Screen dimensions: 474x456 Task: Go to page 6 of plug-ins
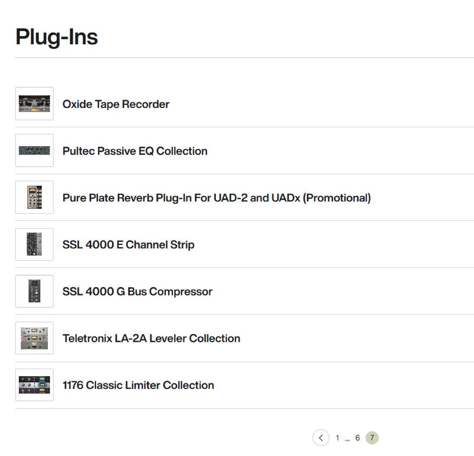(x=358, y=438)
